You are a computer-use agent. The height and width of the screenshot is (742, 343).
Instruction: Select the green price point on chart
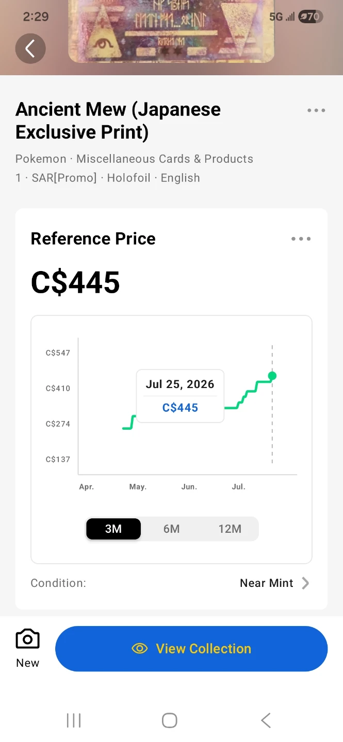pyautogui.click(x=272, y=376)
